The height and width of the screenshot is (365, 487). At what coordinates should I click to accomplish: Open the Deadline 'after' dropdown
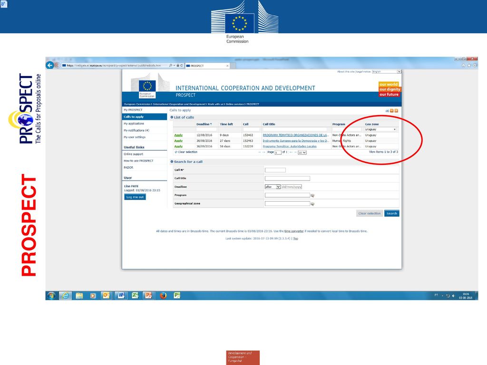click(273, 187)
